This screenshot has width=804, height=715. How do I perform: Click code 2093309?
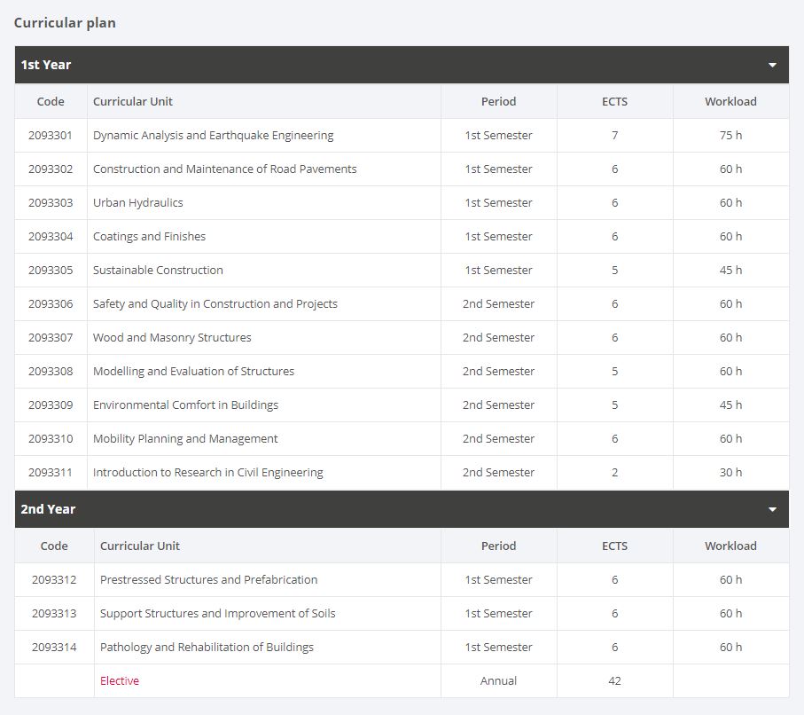[51, 405]
